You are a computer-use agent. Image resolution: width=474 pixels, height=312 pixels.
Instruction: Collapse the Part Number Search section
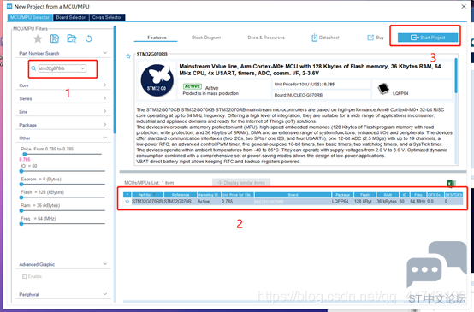click(105, 53)
